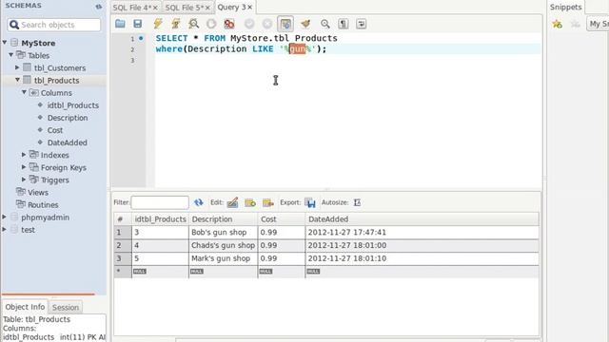609x342 pixels.
Task: Expand the tbl_Customers table
Action: pyautogui.click(x=17, y=67)
